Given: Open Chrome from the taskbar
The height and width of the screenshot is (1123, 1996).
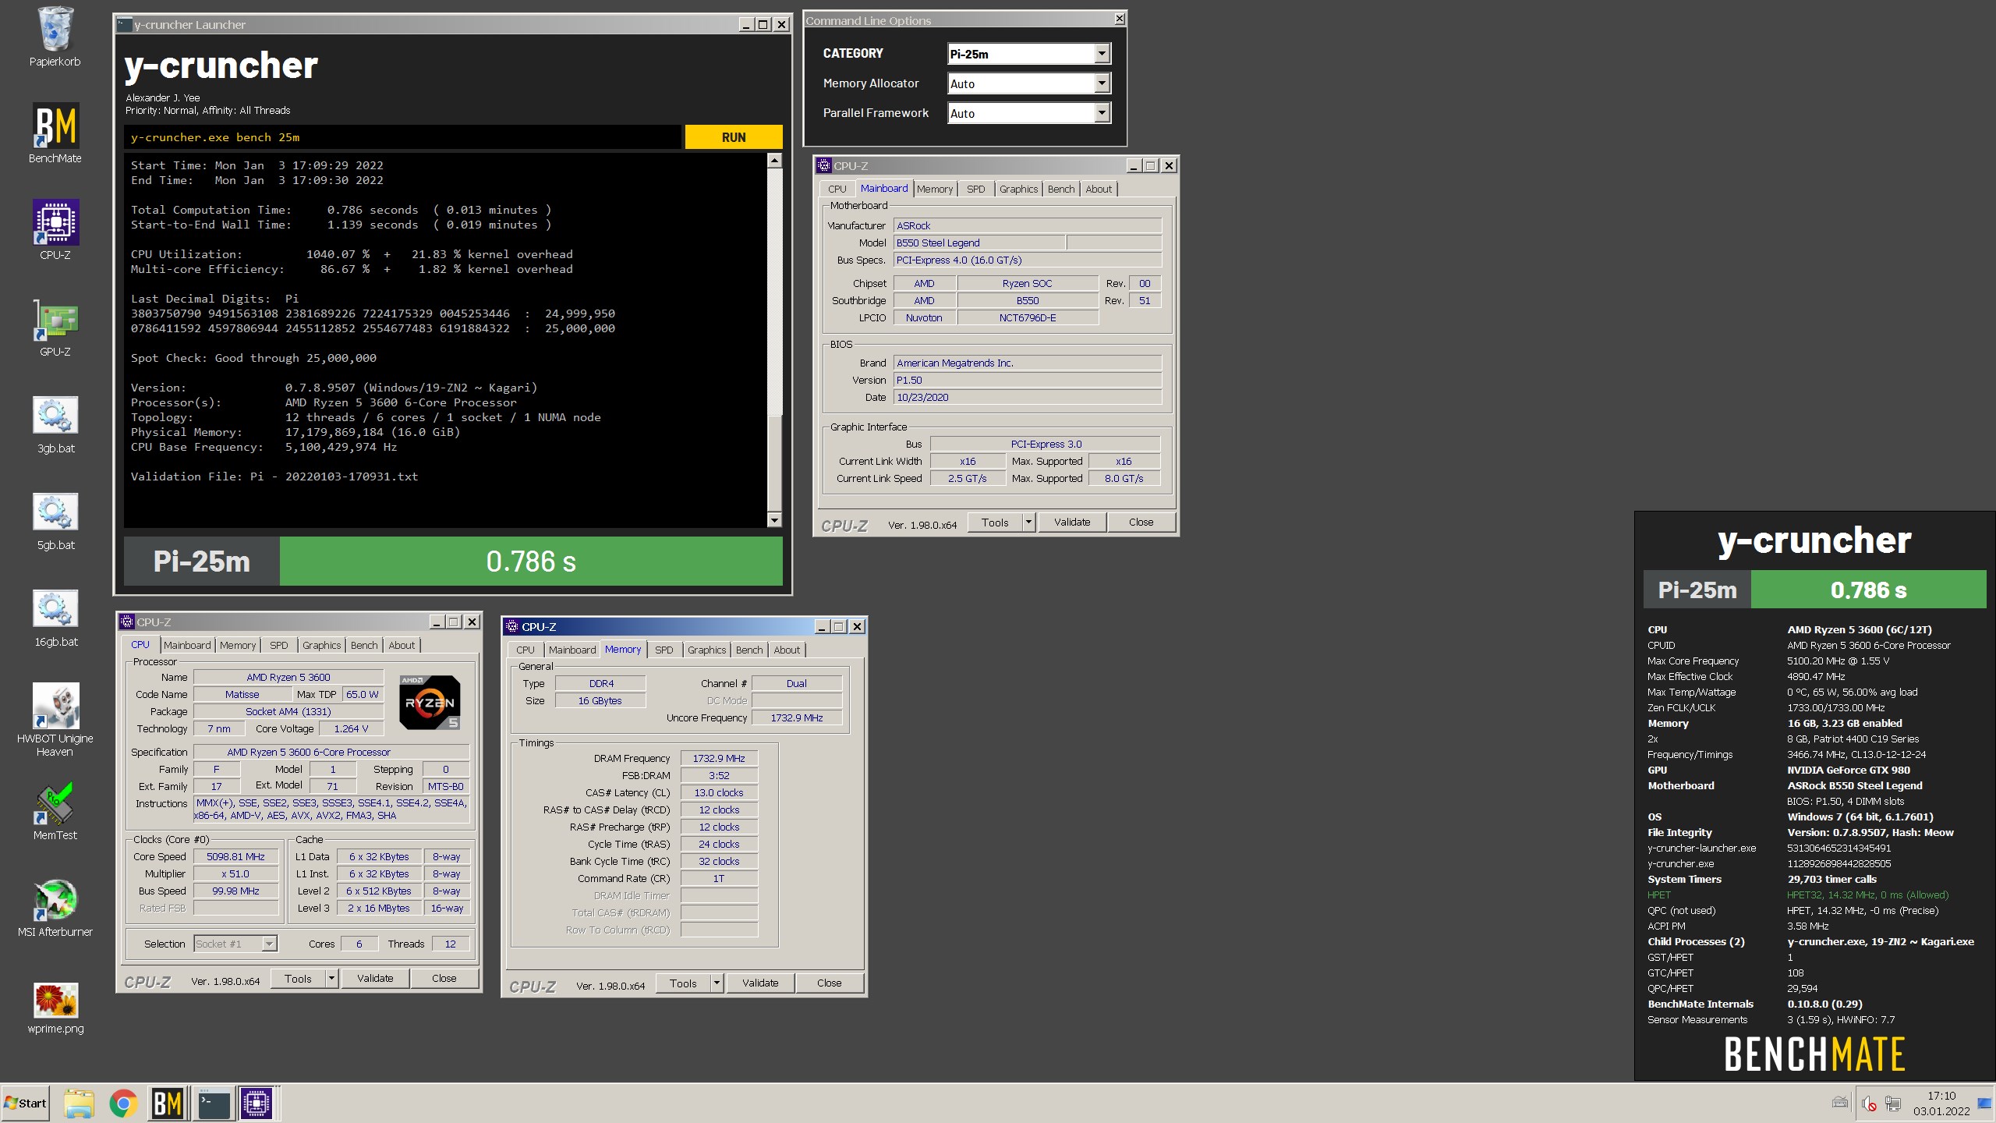Looking at the screenshot, I should [x=123, y=1104].
